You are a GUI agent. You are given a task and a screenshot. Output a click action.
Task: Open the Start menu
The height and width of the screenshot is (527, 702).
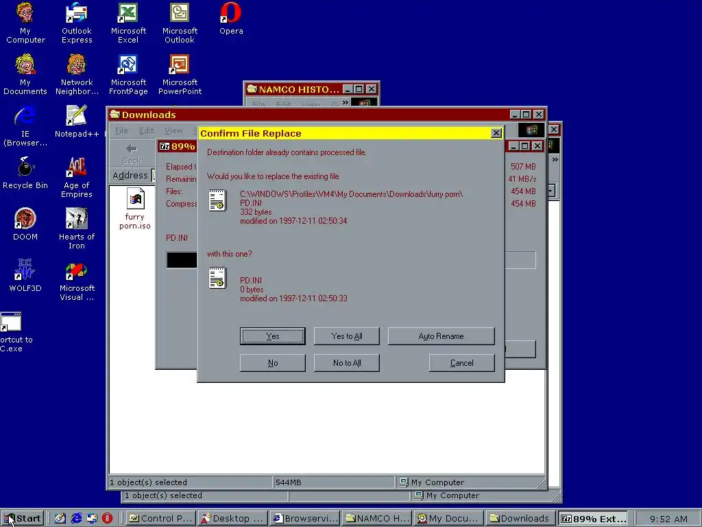click(x=23, y=519)
